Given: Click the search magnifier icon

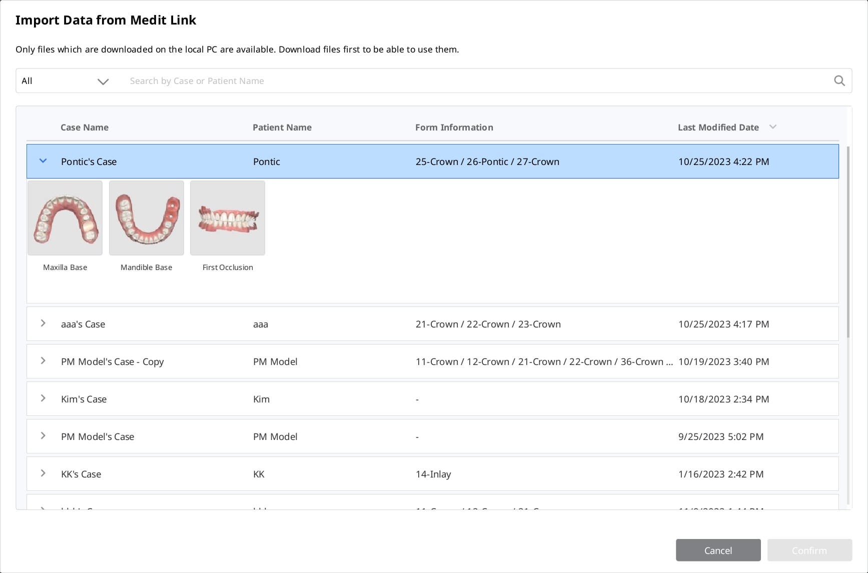Looking at the screenshot, I should [x=839, y=80].
